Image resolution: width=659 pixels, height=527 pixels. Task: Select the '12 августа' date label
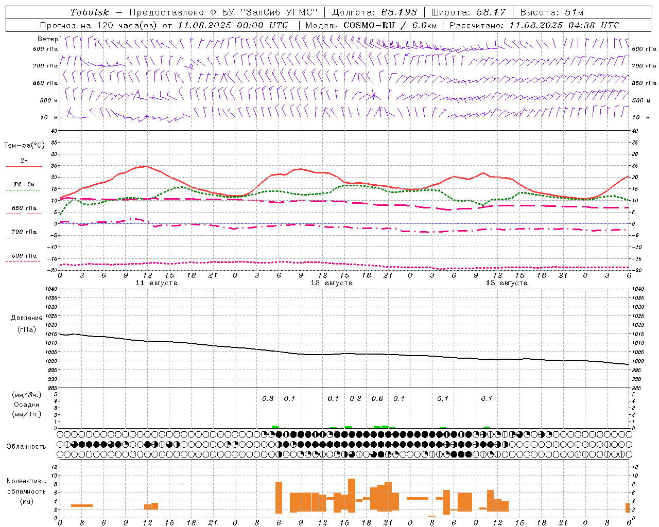click(332, 283)
